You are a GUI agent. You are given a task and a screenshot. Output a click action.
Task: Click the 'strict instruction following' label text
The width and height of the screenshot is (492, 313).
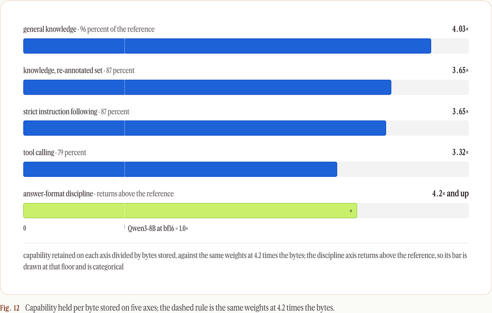tap(60, 112)
